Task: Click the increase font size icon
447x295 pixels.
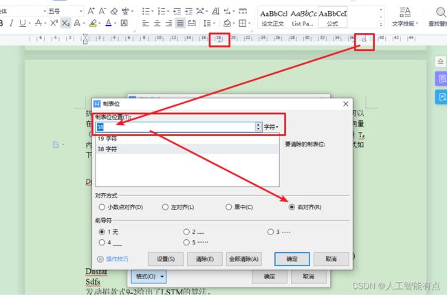Action: click(x=91, y=11)
